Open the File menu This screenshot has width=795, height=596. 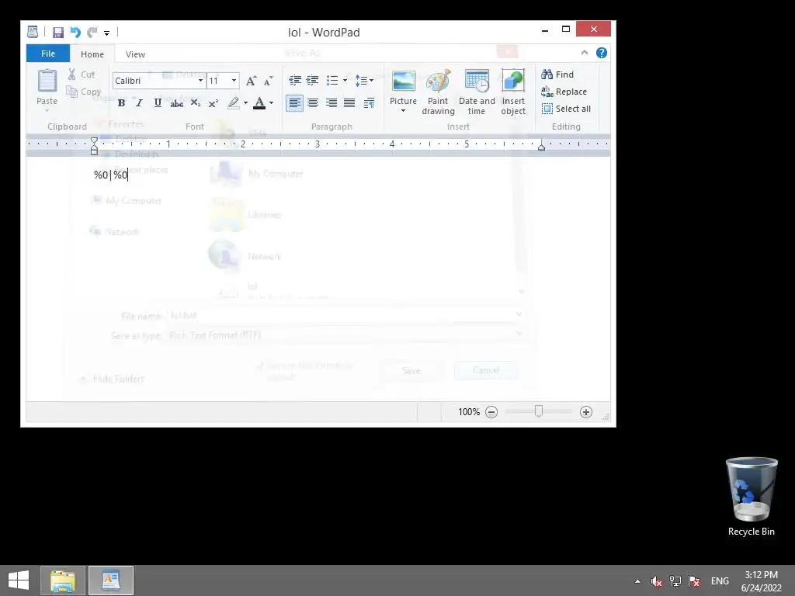[48, 54]
